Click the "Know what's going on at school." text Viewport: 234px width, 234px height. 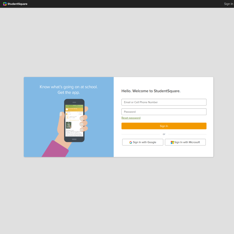[69, 87]
